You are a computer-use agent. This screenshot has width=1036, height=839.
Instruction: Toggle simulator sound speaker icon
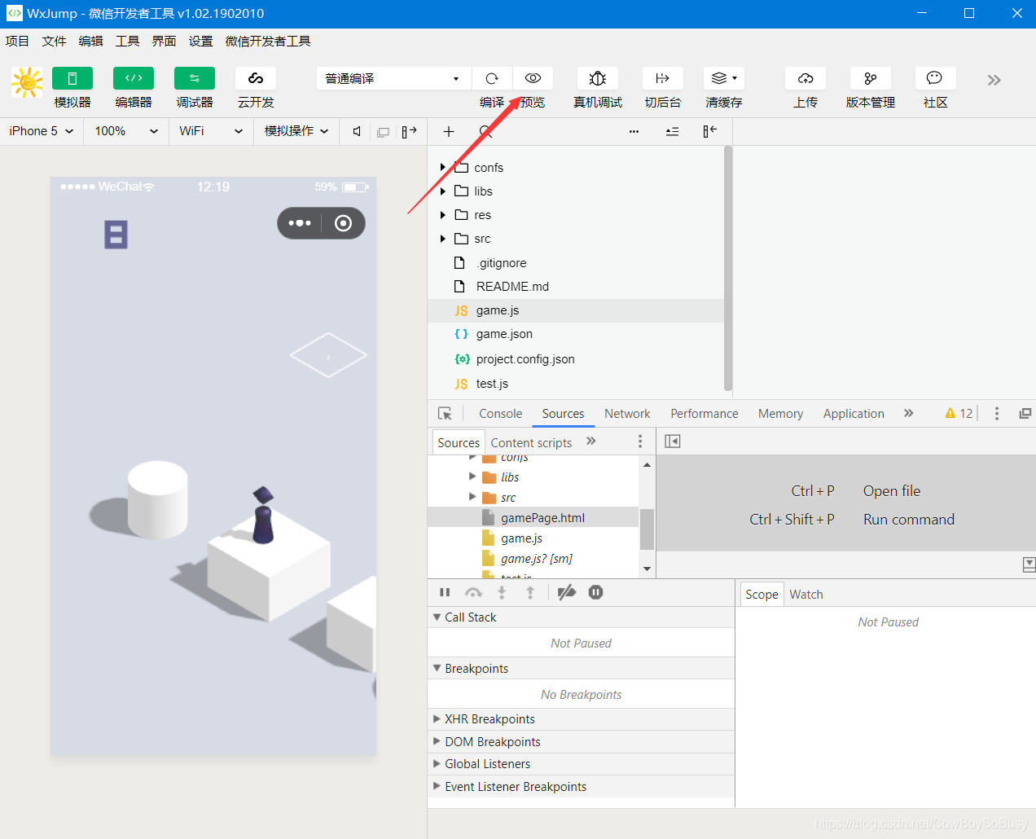click(x=357, y=131)
